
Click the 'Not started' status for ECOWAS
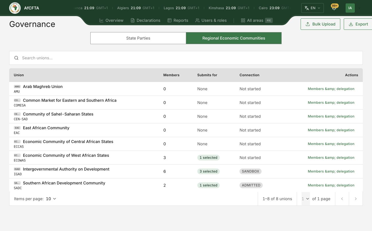250,158
